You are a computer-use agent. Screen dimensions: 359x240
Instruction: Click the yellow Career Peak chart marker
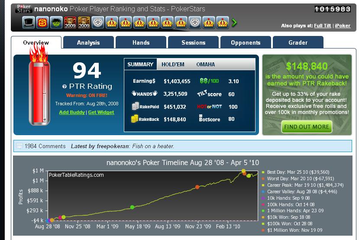[243, 171]
